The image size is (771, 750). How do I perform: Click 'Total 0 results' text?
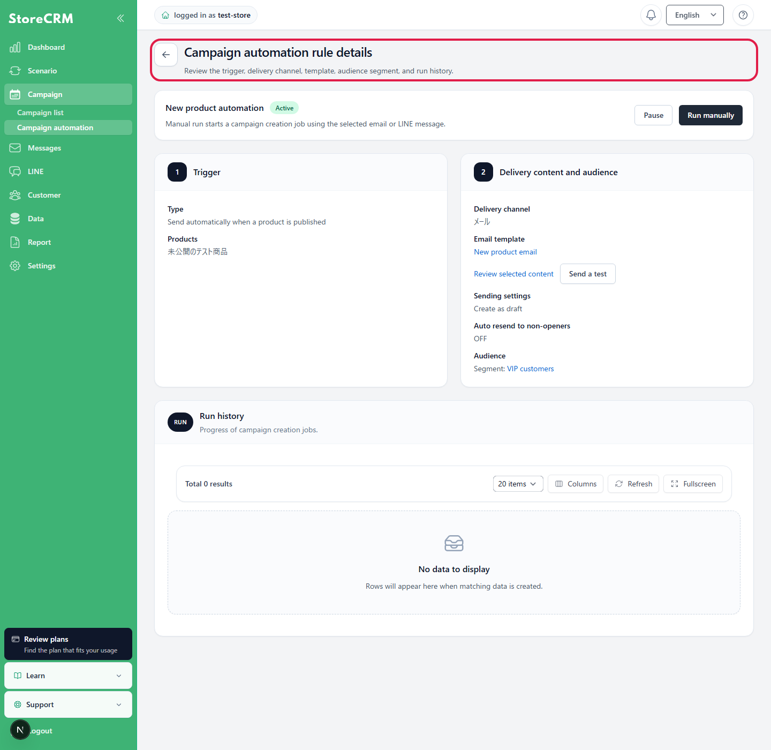209,484
